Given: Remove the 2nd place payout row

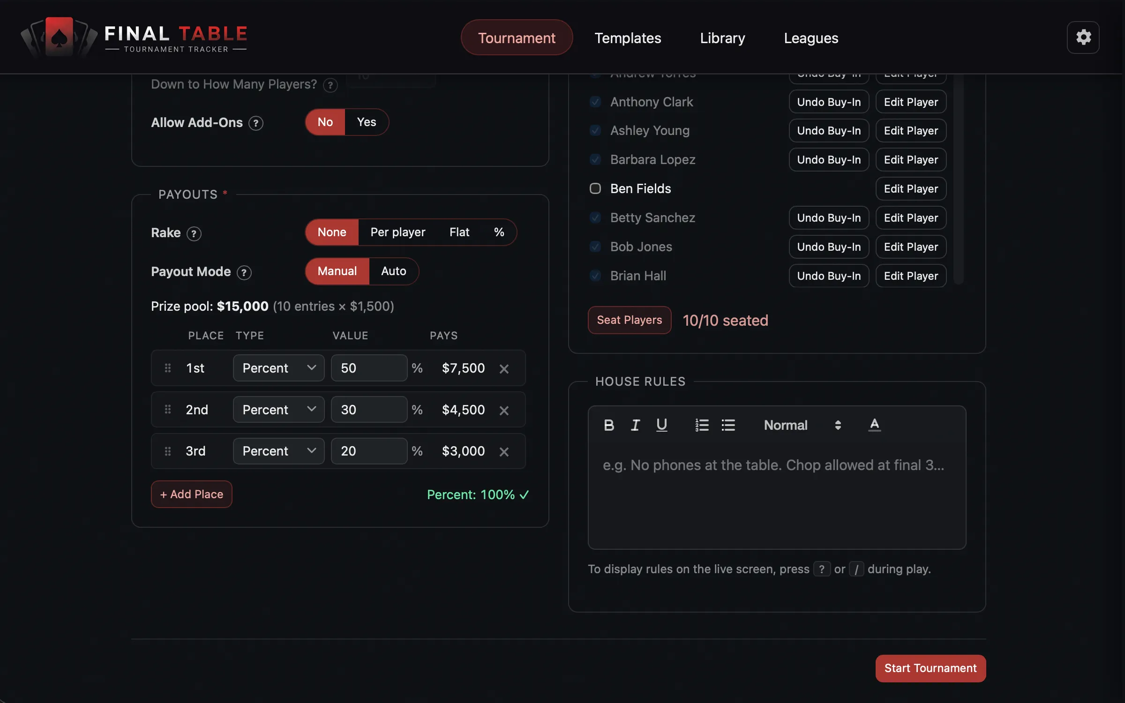Looking at the screenshot, I should point(504,411).
